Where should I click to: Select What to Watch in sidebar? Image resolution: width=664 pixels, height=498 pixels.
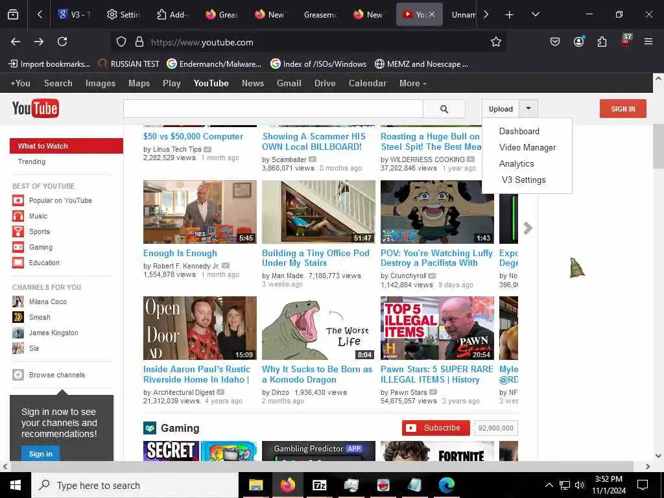click(x=67, y=146)
